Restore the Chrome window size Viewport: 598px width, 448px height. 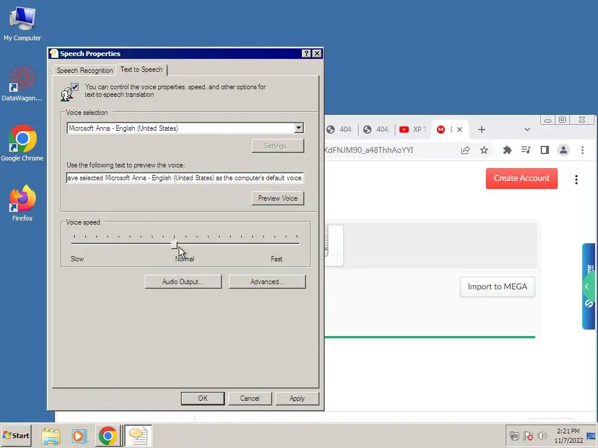[562, 120]
